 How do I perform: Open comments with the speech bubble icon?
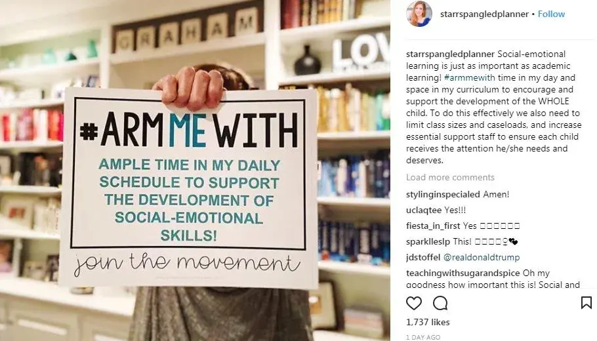point(441,303)
